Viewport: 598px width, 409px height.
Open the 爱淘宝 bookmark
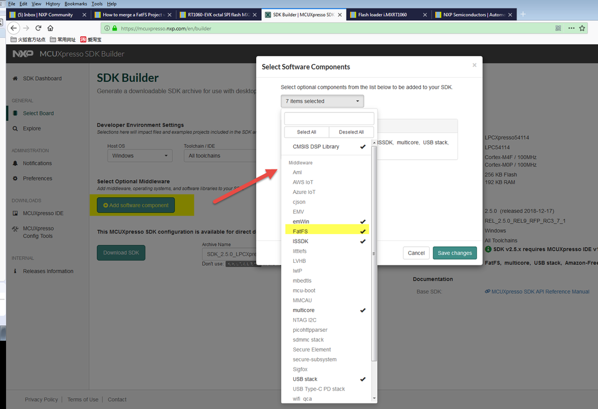(91, 40)
